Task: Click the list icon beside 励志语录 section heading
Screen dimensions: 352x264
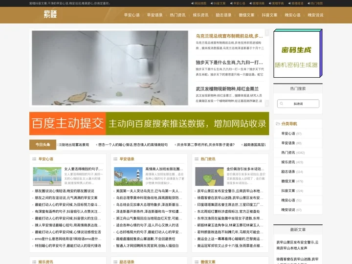Action: 115,262
